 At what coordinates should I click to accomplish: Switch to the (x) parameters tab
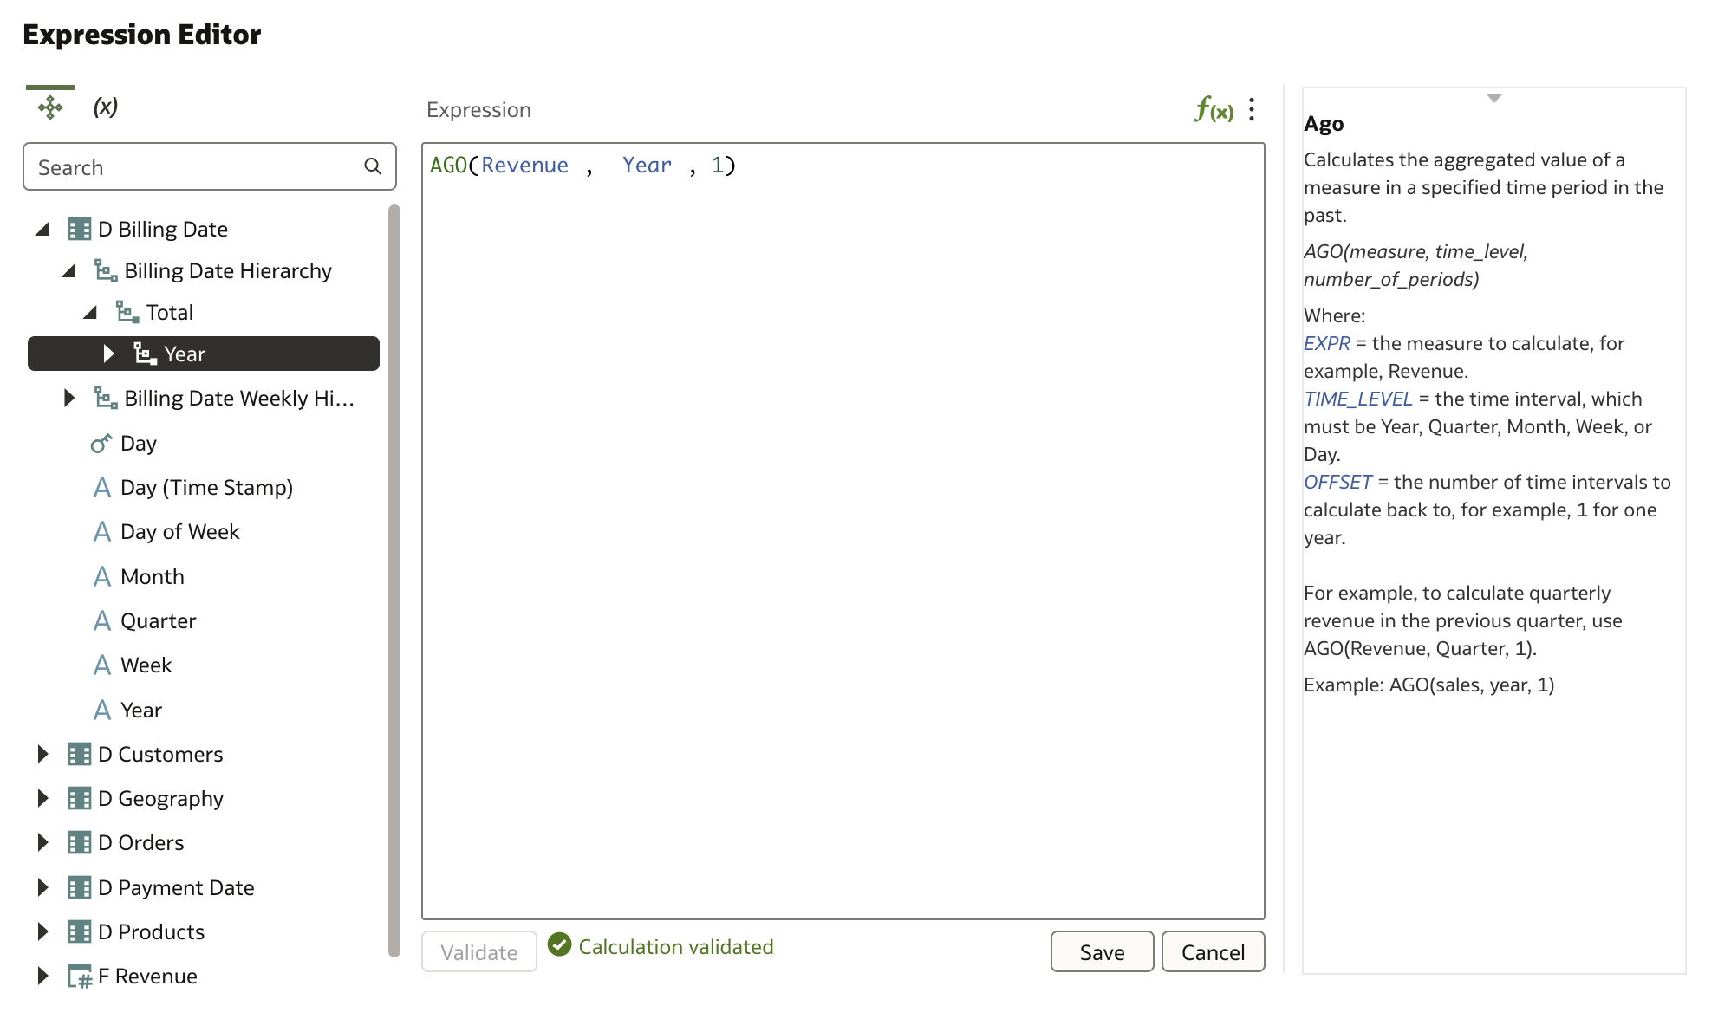click(x=106, y=107)
